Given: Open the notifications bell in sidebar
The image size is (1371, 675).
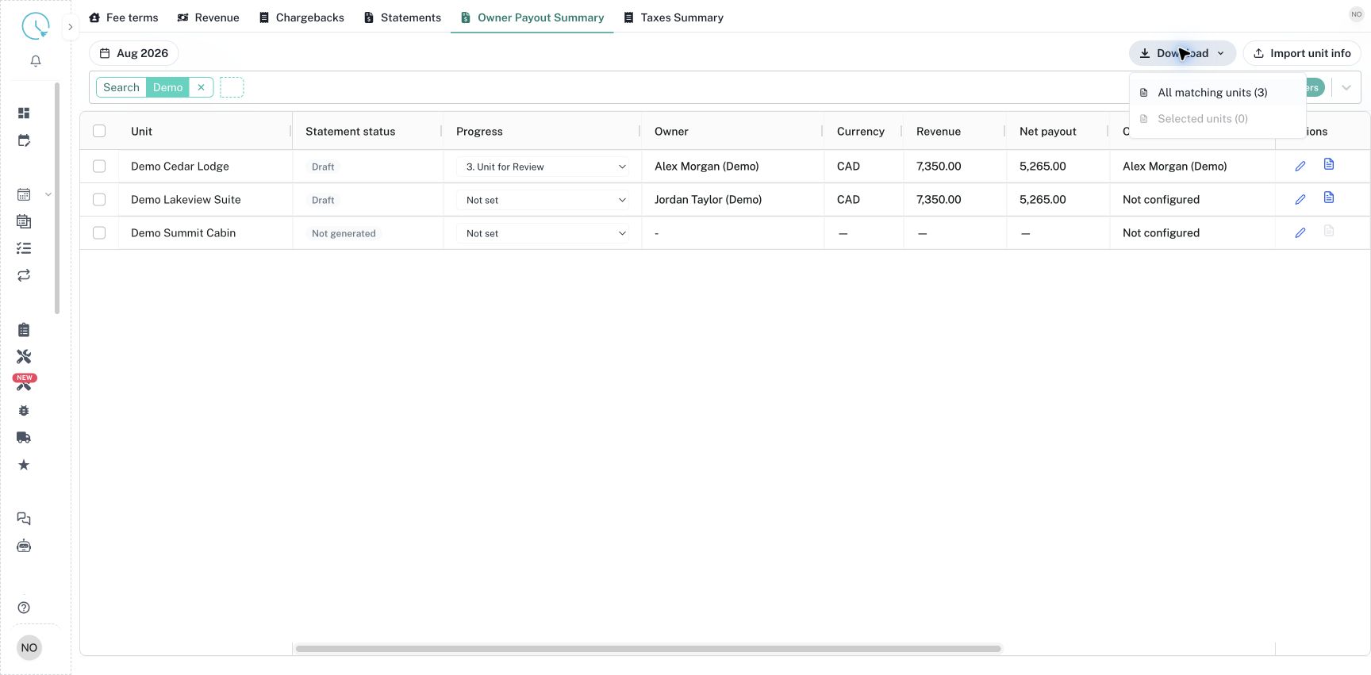Looking at the screenshot, I should tap(36, 61).
